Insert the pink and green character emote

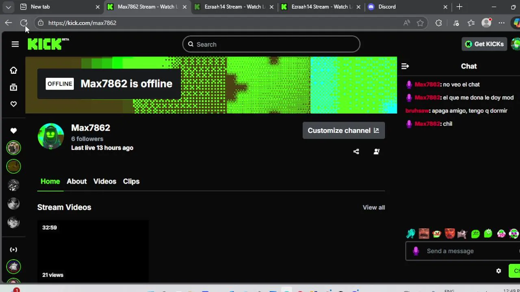501,234
